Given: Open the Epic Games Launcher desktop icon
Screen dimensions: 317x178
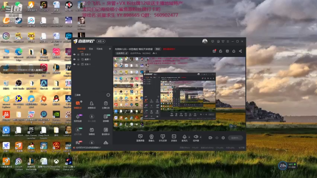Looking at the screenshot, I should pyautogui.click(x=31, y=133).
